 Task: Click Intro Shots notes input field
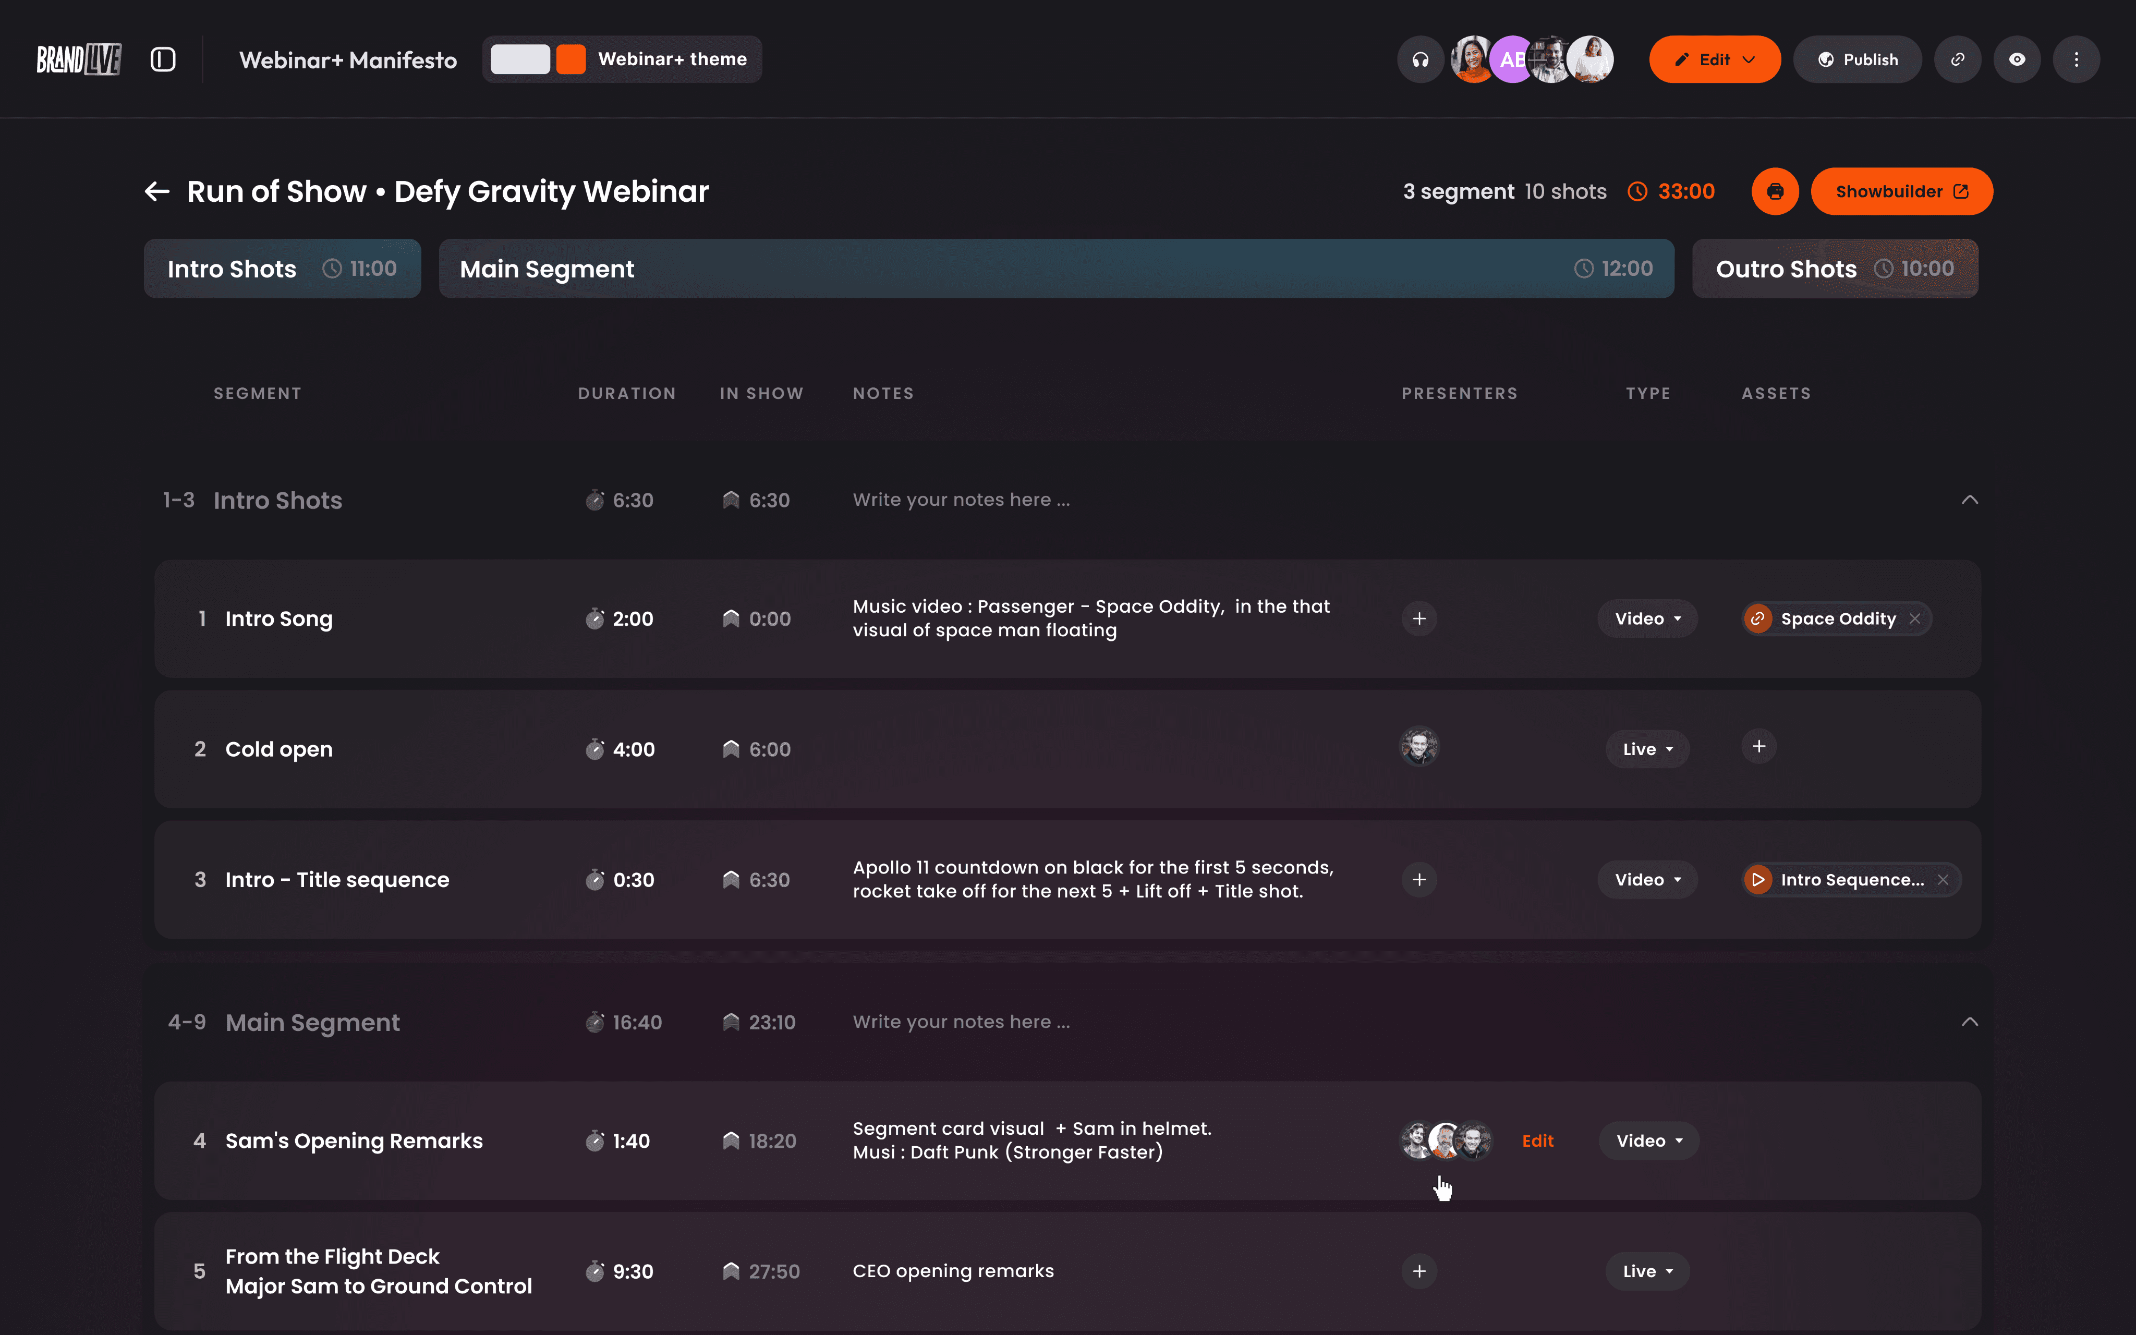[x=961, y=500]
